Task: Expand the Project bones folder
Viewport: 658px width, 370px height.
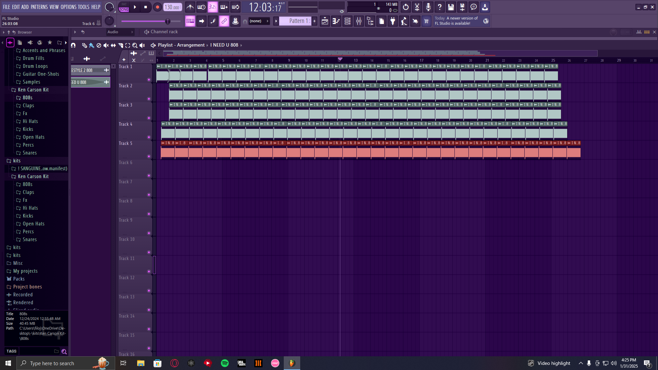Action: (x=27, y=287)
